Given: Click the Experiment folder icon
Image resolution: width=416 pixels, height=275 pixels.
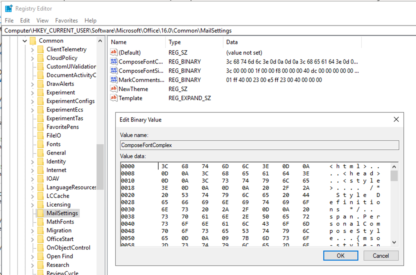Looking at the screenshot, I should pyautogui.click(x=41, y=92).
